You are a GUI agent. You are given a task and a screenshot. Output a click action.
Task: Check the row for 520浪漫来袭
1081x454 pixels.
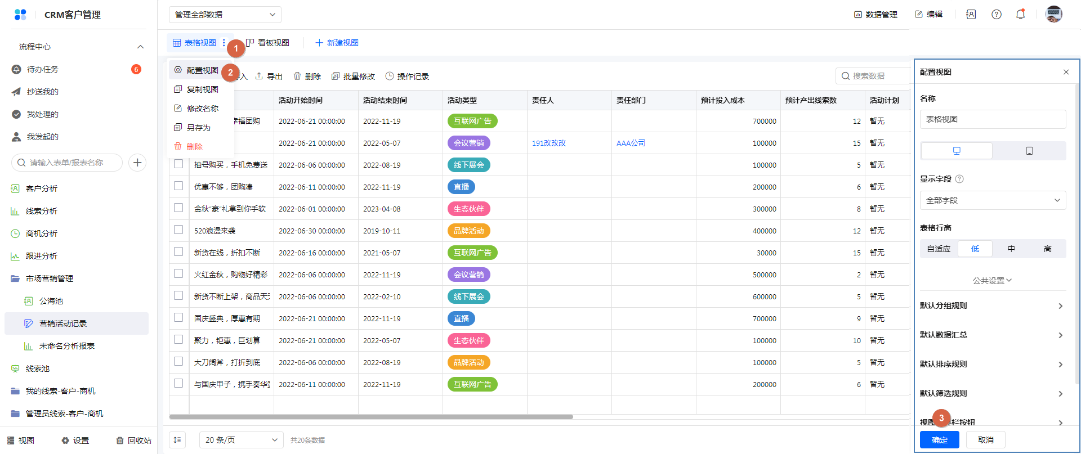coord(178,230)
